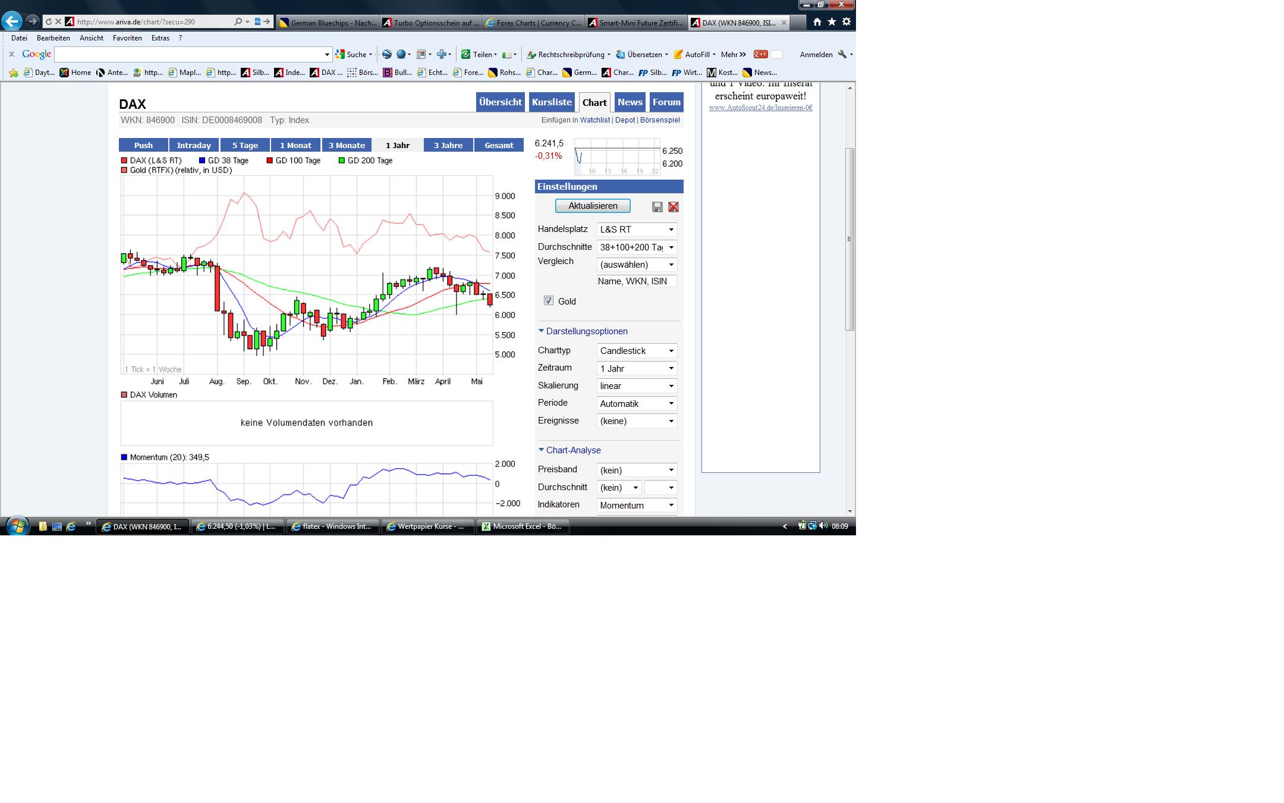Open the Skalierung linear dropdown

click(637, 386)
